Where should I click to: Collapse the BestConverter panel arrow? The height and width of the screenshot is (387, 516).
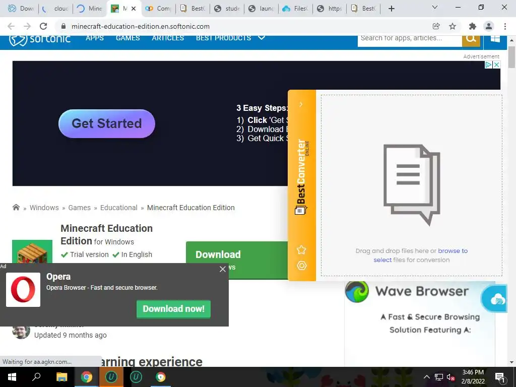[301, 104]
